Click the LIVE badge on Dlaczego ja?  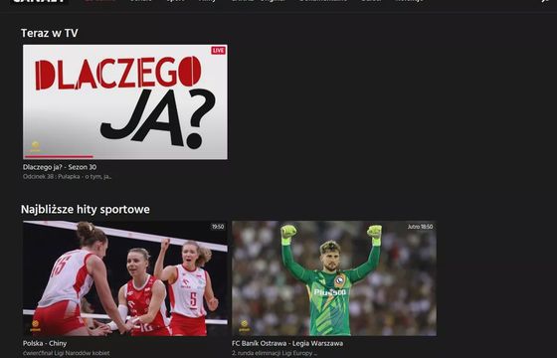pyautogui.click(x=218, y=51)
